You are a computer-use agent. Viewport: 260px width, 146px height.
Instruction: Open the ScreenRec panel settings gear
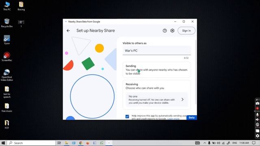[257, 136]
